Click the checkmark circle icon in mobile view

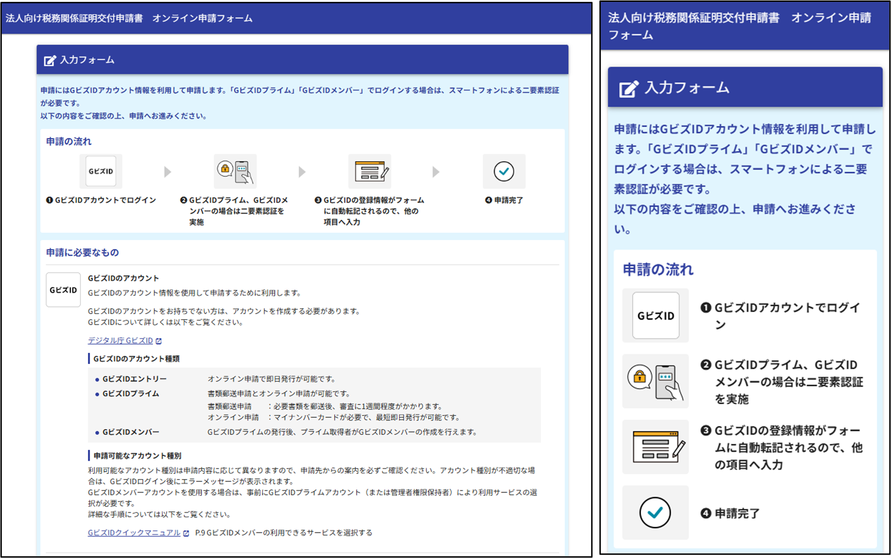tap(655, 513)
